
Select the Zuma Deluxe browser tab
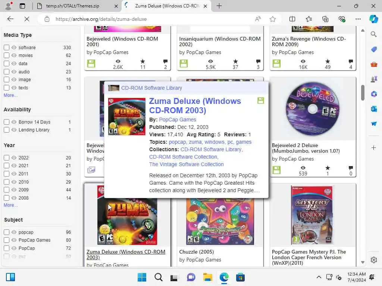point(167,6)
